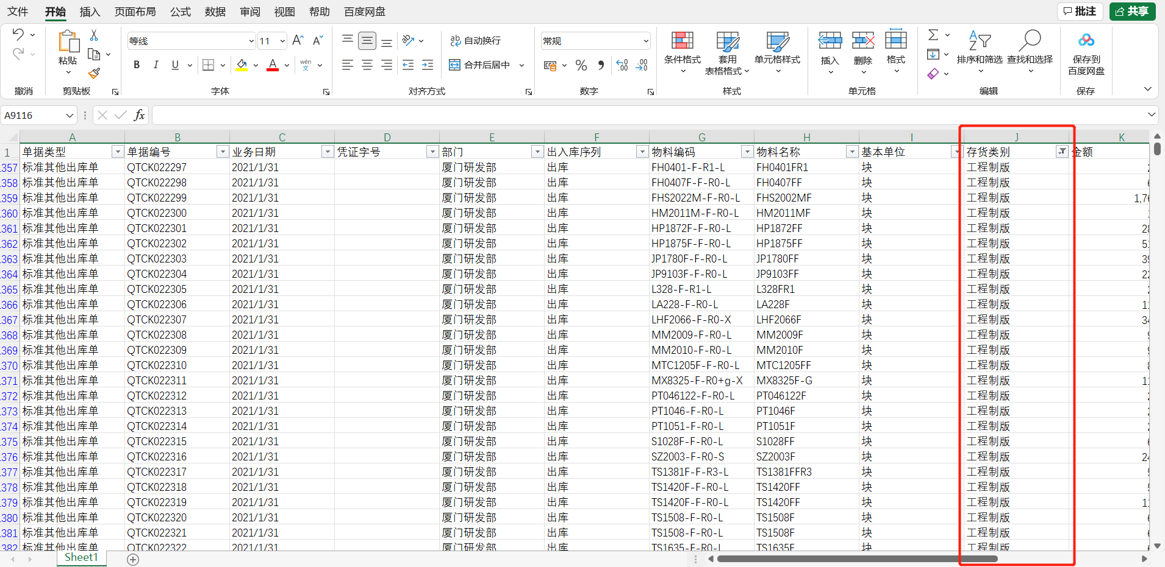The height and width of the screenshot is (567, 1165).
Task: Click the 共享 share button
Action: (1132, 12)
